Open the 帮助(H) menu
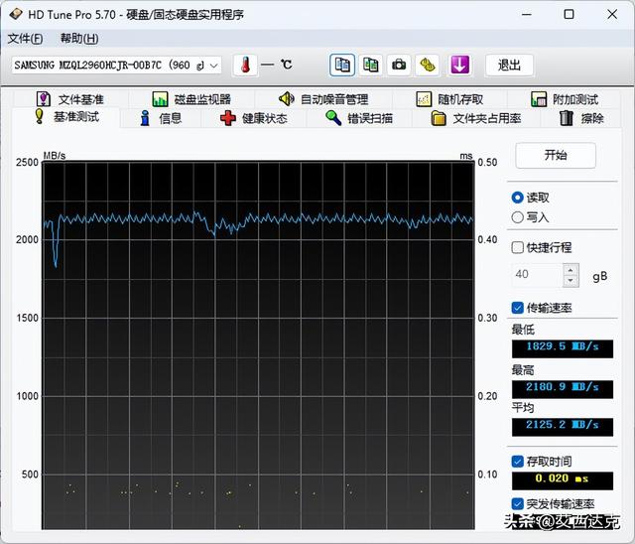Screen dimensions: 635x544 click(79, 39)
